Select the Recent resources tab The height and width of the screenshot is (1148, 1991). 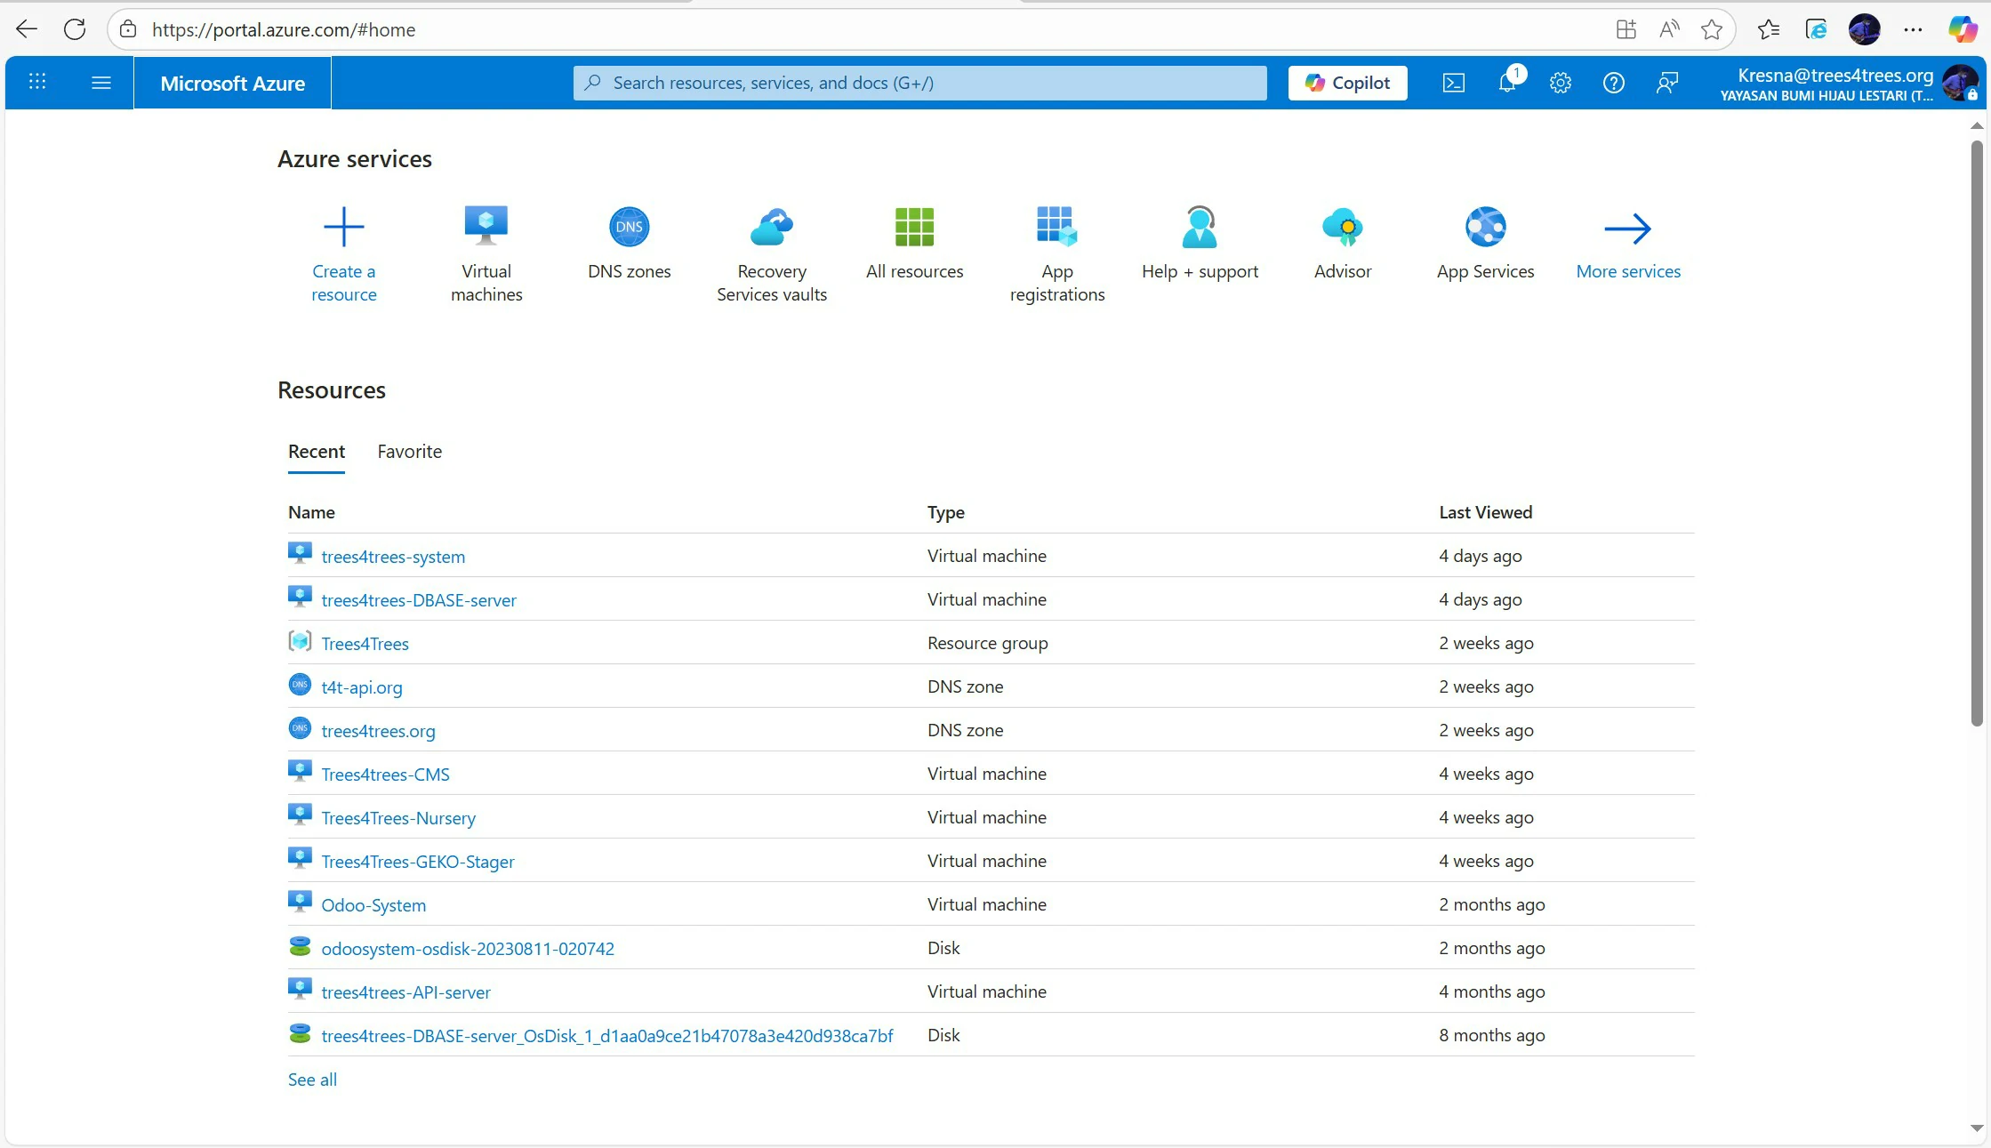click(x=316, y=451)
